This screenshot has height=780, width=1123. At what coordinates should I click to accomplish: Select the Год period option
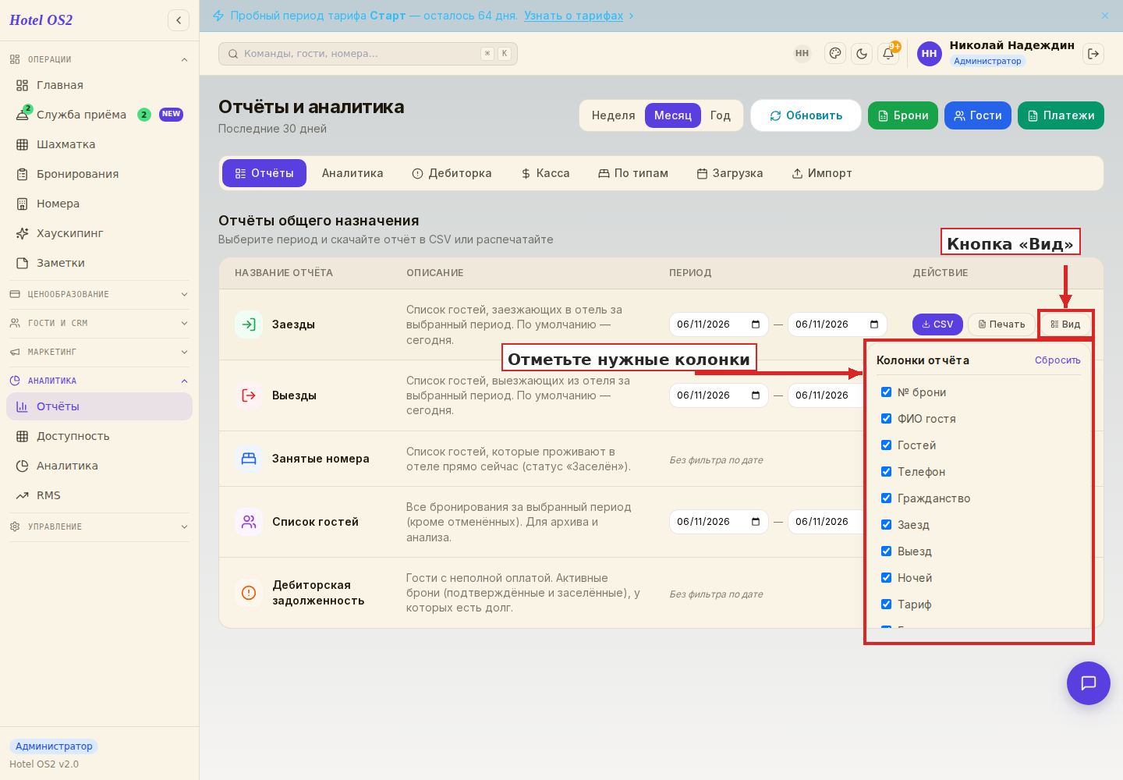point(721,115)
